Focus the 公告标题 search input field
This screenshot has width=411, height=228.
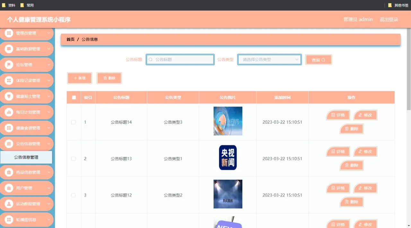coord(180,60)
